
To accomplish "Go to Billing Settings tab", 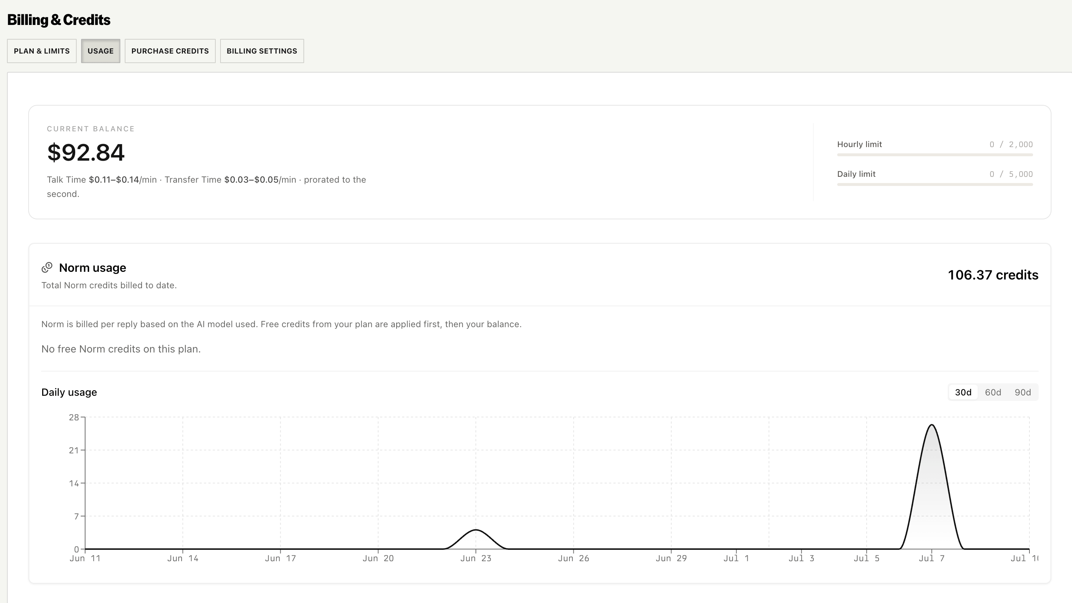I will click(262, 51).
